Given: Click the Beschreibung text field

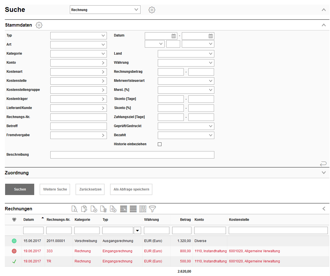Looking at the screenshot, I should pyautogui.click(x=132, y=155).
